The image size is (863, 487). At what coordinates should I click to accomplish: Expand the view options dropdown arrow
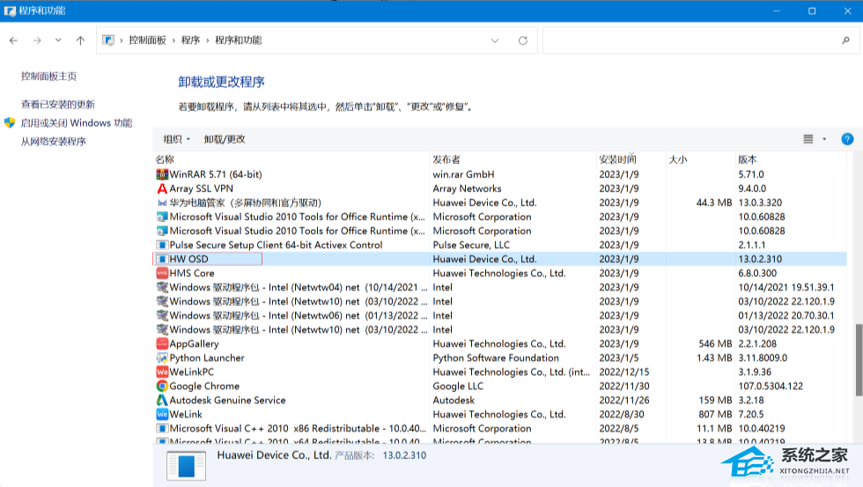point(824,139)
